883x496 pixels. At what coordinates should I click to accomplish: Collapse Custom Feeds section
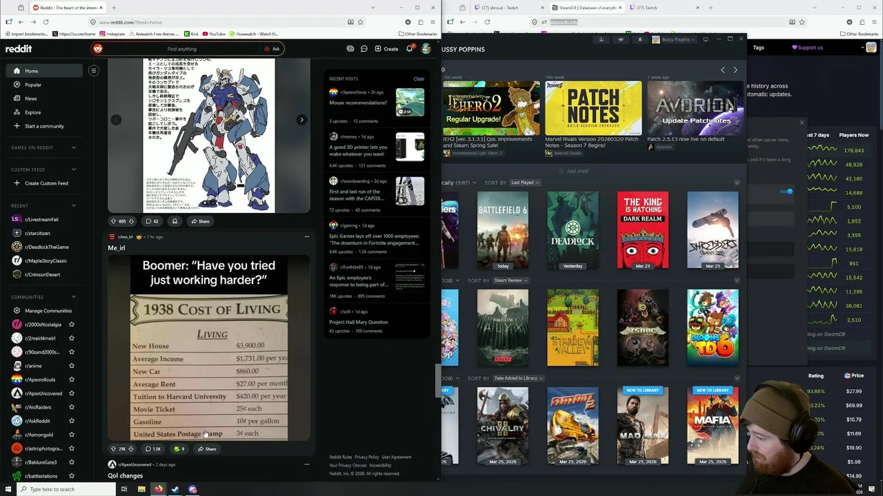pos(74,169)
